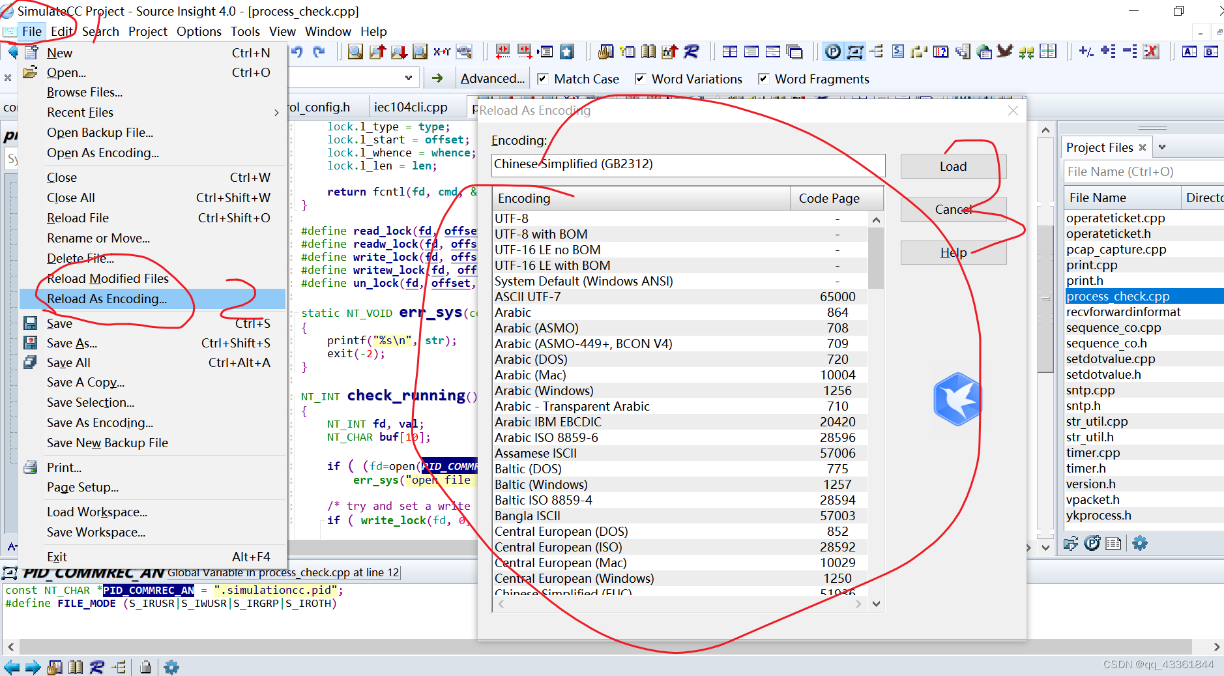Click the lock icon in the bottom toolbar

[145, 667]
